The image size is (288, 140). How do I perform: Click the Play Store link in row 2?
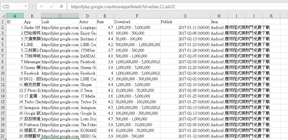point(60,28)
